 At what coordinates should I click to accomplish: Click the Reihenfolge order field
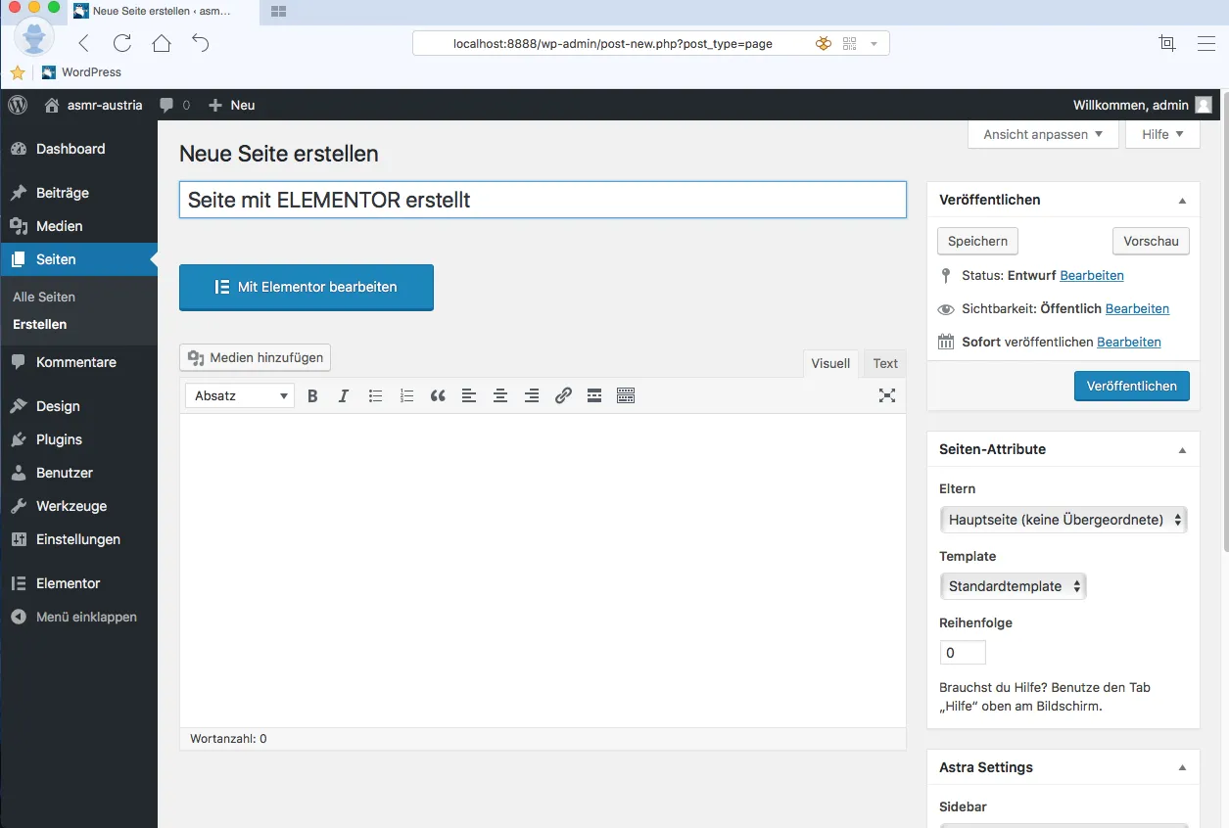963,653
